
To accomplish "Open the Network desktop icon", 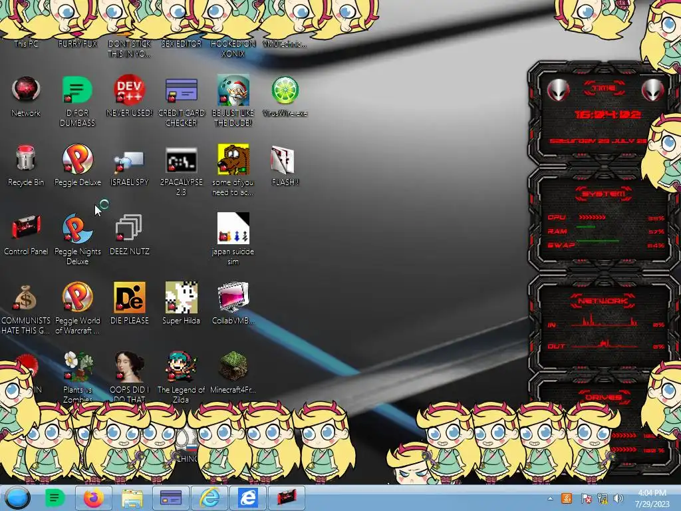I will [26, 96].
